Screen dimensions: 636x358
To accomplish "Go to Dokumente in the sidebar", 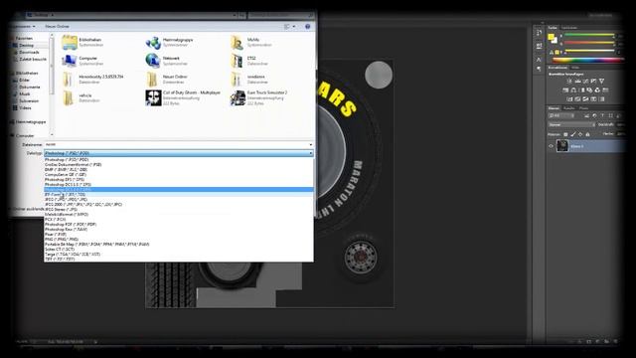I will [x=29, y=87].
